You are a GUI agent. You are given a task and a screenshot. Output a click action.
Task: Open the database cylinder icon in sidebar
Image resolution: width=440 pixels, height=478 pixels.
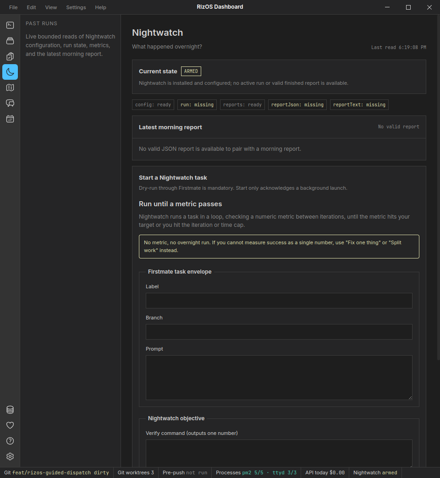[10, 410]
